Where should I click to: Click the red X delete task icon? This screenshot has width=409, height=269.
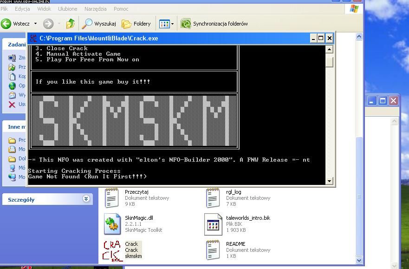pyautogui.click(x=12, y=105)
